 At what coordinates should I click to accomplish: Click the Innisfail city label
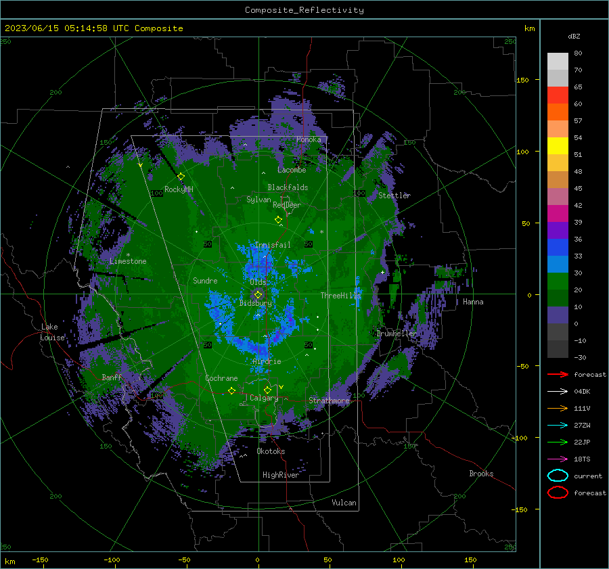(273, 245)
